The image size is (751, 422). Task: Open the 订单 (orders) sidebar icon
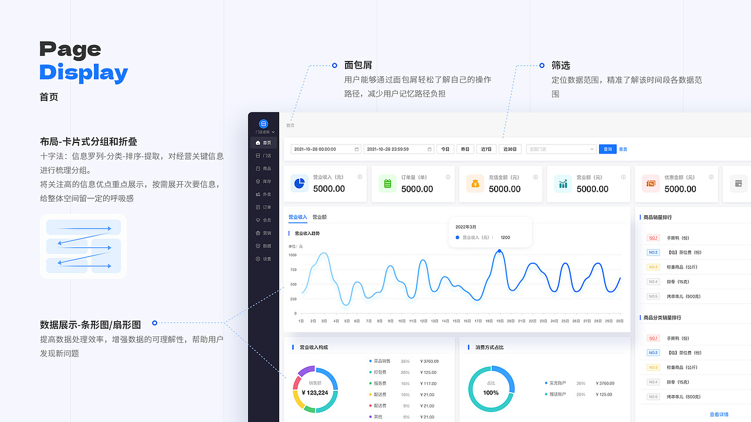click(x=264, y=206)
